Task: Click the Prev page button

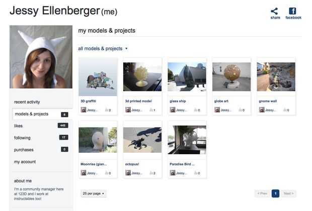Action: [x=262, y=193]
